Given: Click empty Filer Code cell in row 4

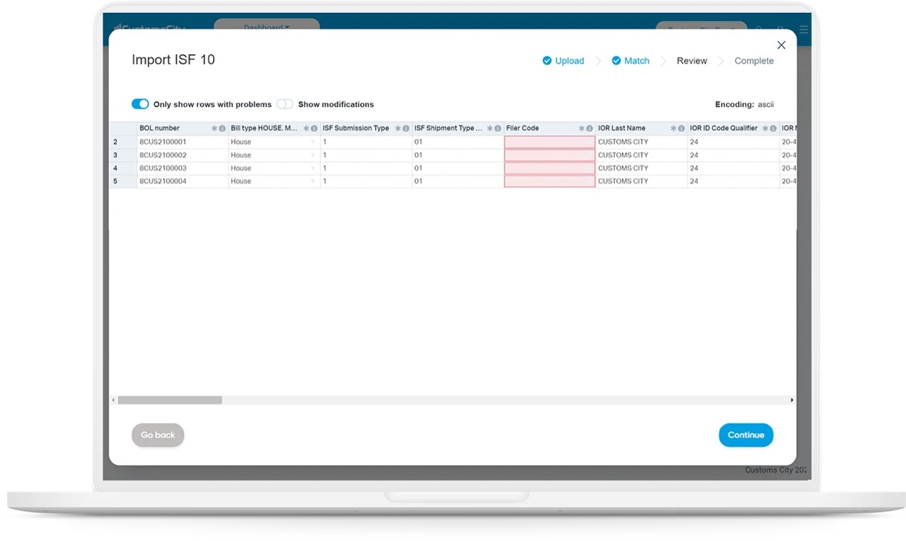Looking at the screenshot, I should tap(550, 168).
